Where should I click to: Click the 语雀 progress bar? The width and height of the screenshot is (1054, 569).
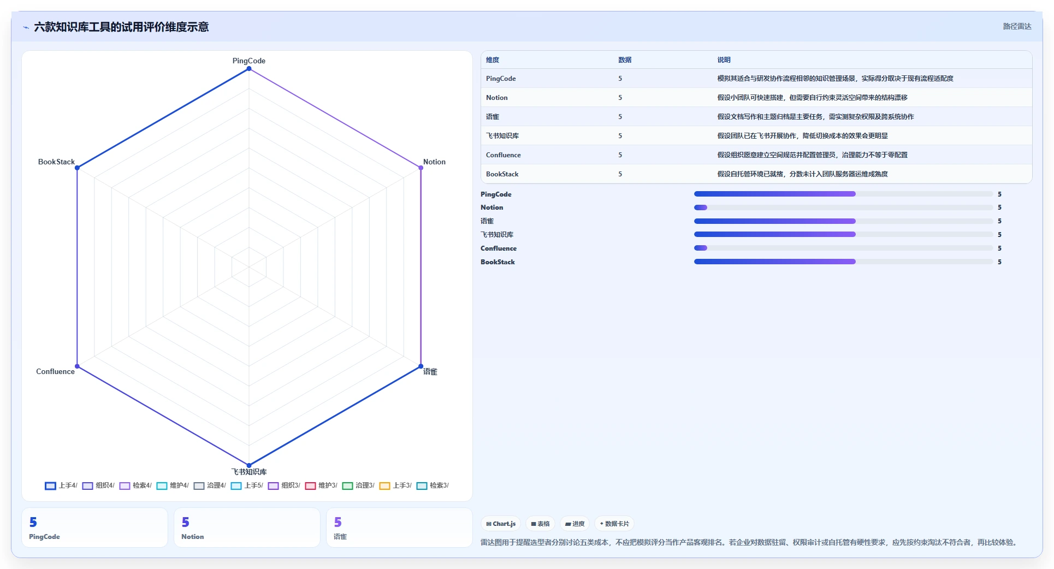pyautogui.click(x=843, y=221)
